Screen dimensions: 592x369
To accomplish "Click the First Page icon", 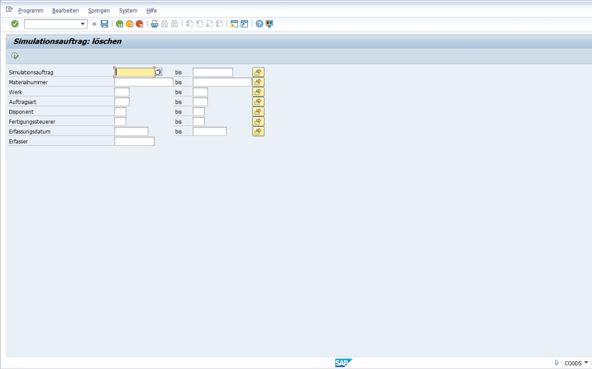I will tap(190, 24).
